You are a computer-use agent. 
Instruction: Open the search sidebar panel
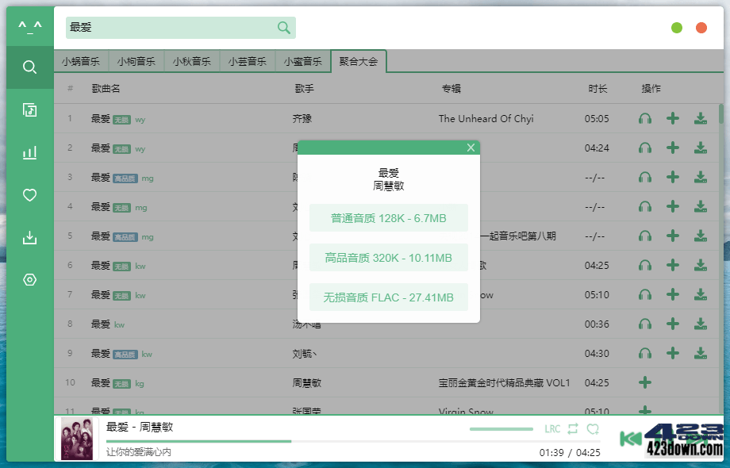pos(29,67)
